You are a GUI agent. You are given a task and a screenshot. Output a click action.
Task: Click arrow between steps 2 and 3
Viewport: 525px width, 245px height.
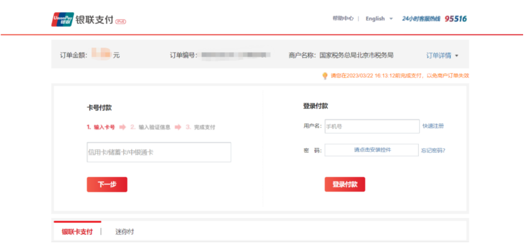tap(178, 127)
